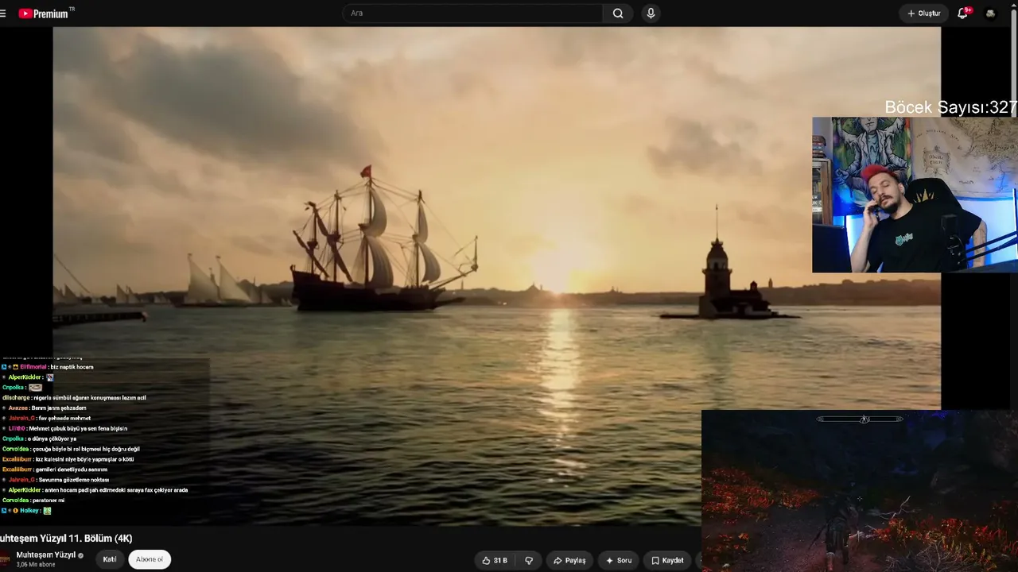Click the Katıl join button
Viewport: 1018px width, 572px height.
[110, 559]
